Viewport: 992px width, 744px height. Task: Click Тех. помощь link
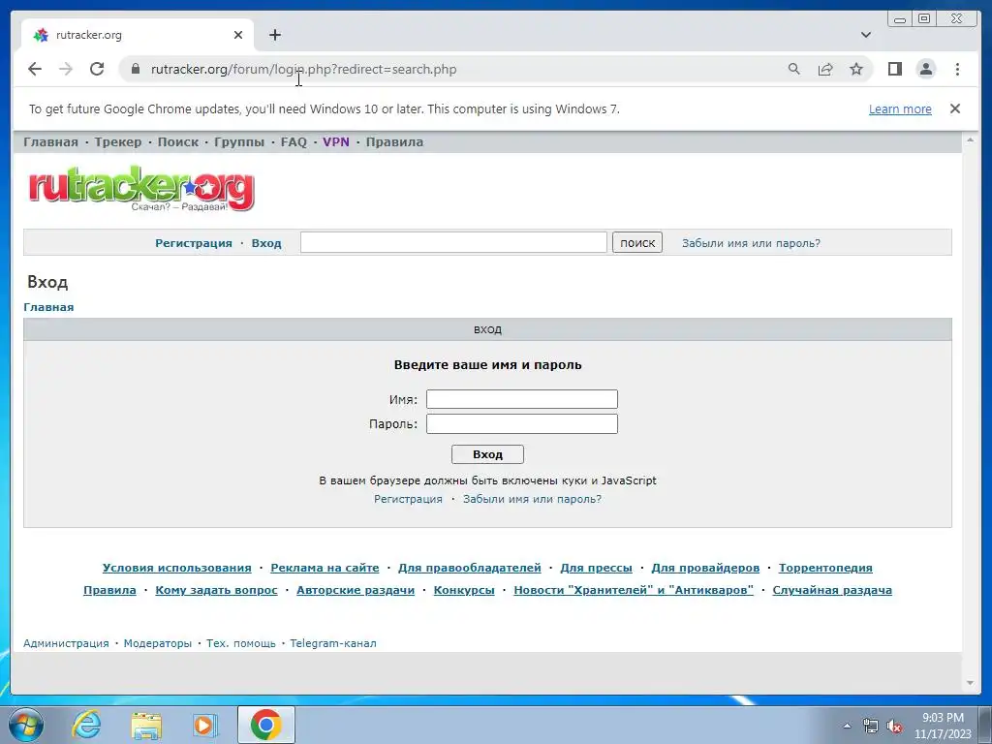point(241,643)
